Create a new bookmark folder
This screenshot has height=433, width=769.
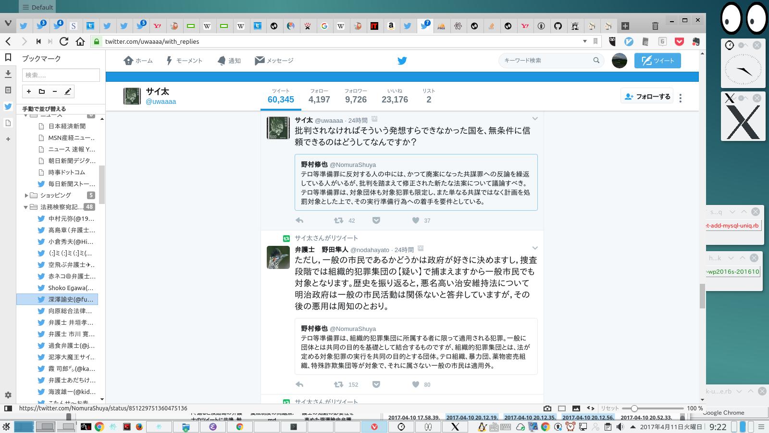tap(42, 91)
